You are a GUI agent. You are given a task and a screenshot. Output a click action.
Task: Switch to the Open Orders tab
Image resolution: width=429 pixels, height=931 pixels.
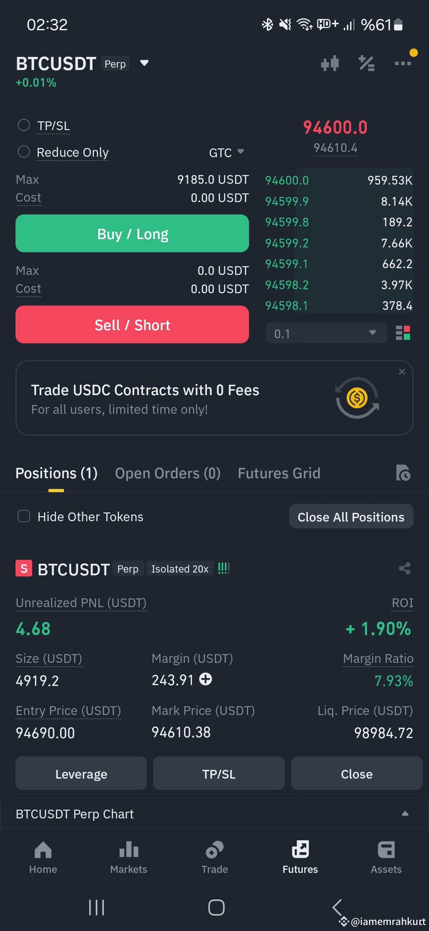pos(168,473)
